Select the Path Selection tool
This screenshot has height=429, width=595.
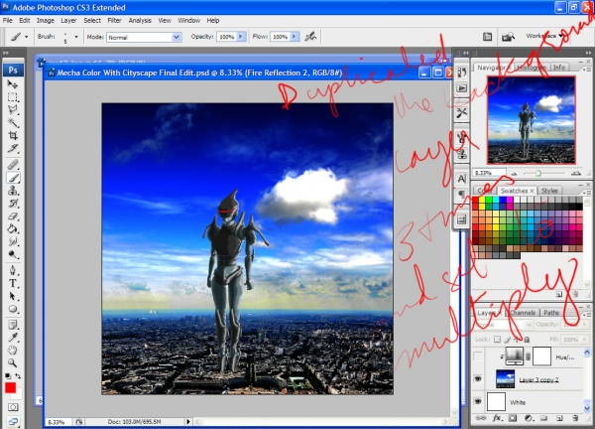13,296
